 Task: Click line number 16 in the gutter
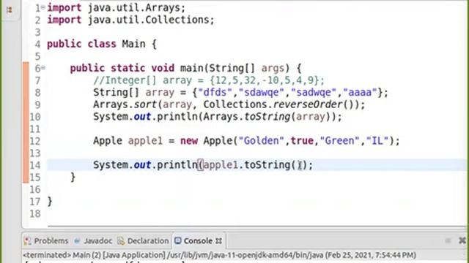tap(35, 190)
